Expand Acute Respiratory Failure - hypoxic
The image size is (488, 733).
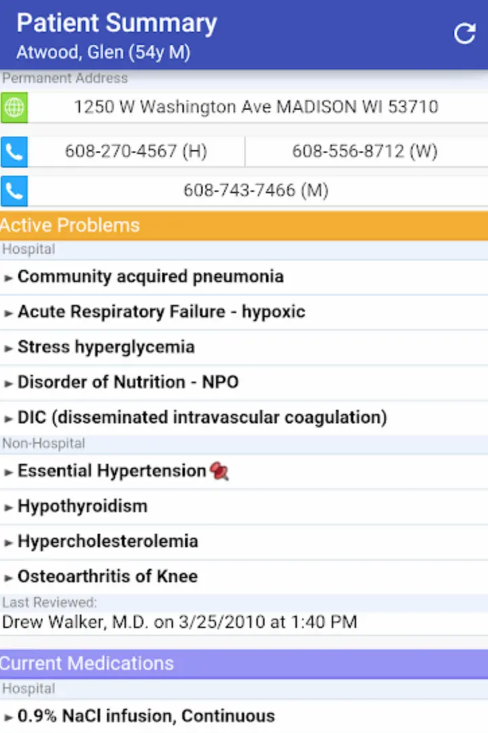coord(162,312)
